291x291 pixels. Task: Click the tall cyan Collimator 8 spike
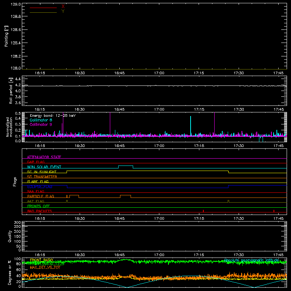[x=191, y=126]
